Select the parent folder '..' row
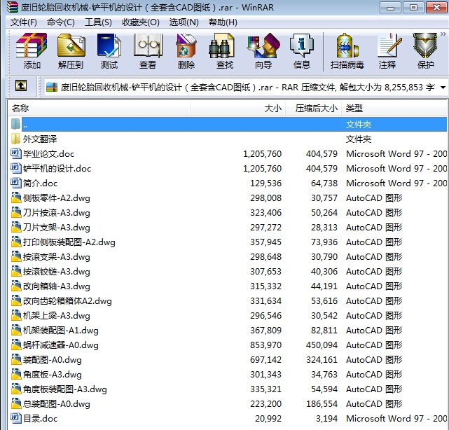449x430 pixels. point(228,124)
